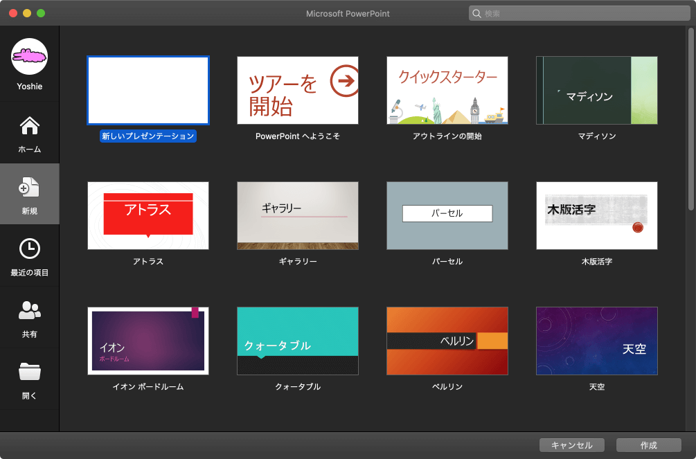Click the キャンセル button

click(x=572, y=445)
